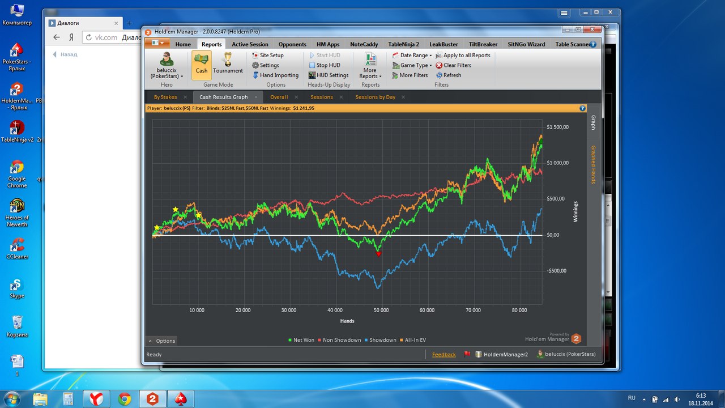Open application menu button in ribbon corner
725x408 pixels.
click(x=157, y=42)
